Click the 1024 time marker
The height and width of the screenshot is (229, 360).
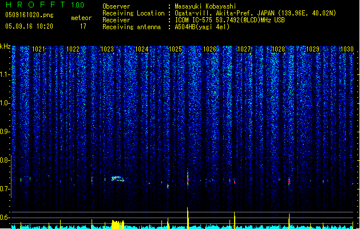point(142,49)
